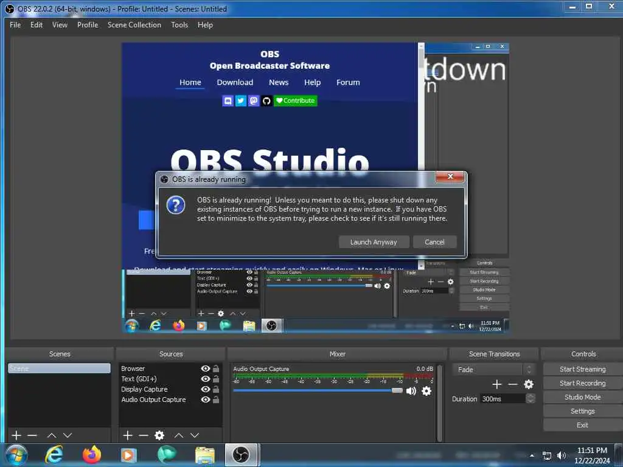Click the Duration 300ms input field
The height and width of the screenshot is (467, 623).
pyautogui.click(x=503, y=399)
